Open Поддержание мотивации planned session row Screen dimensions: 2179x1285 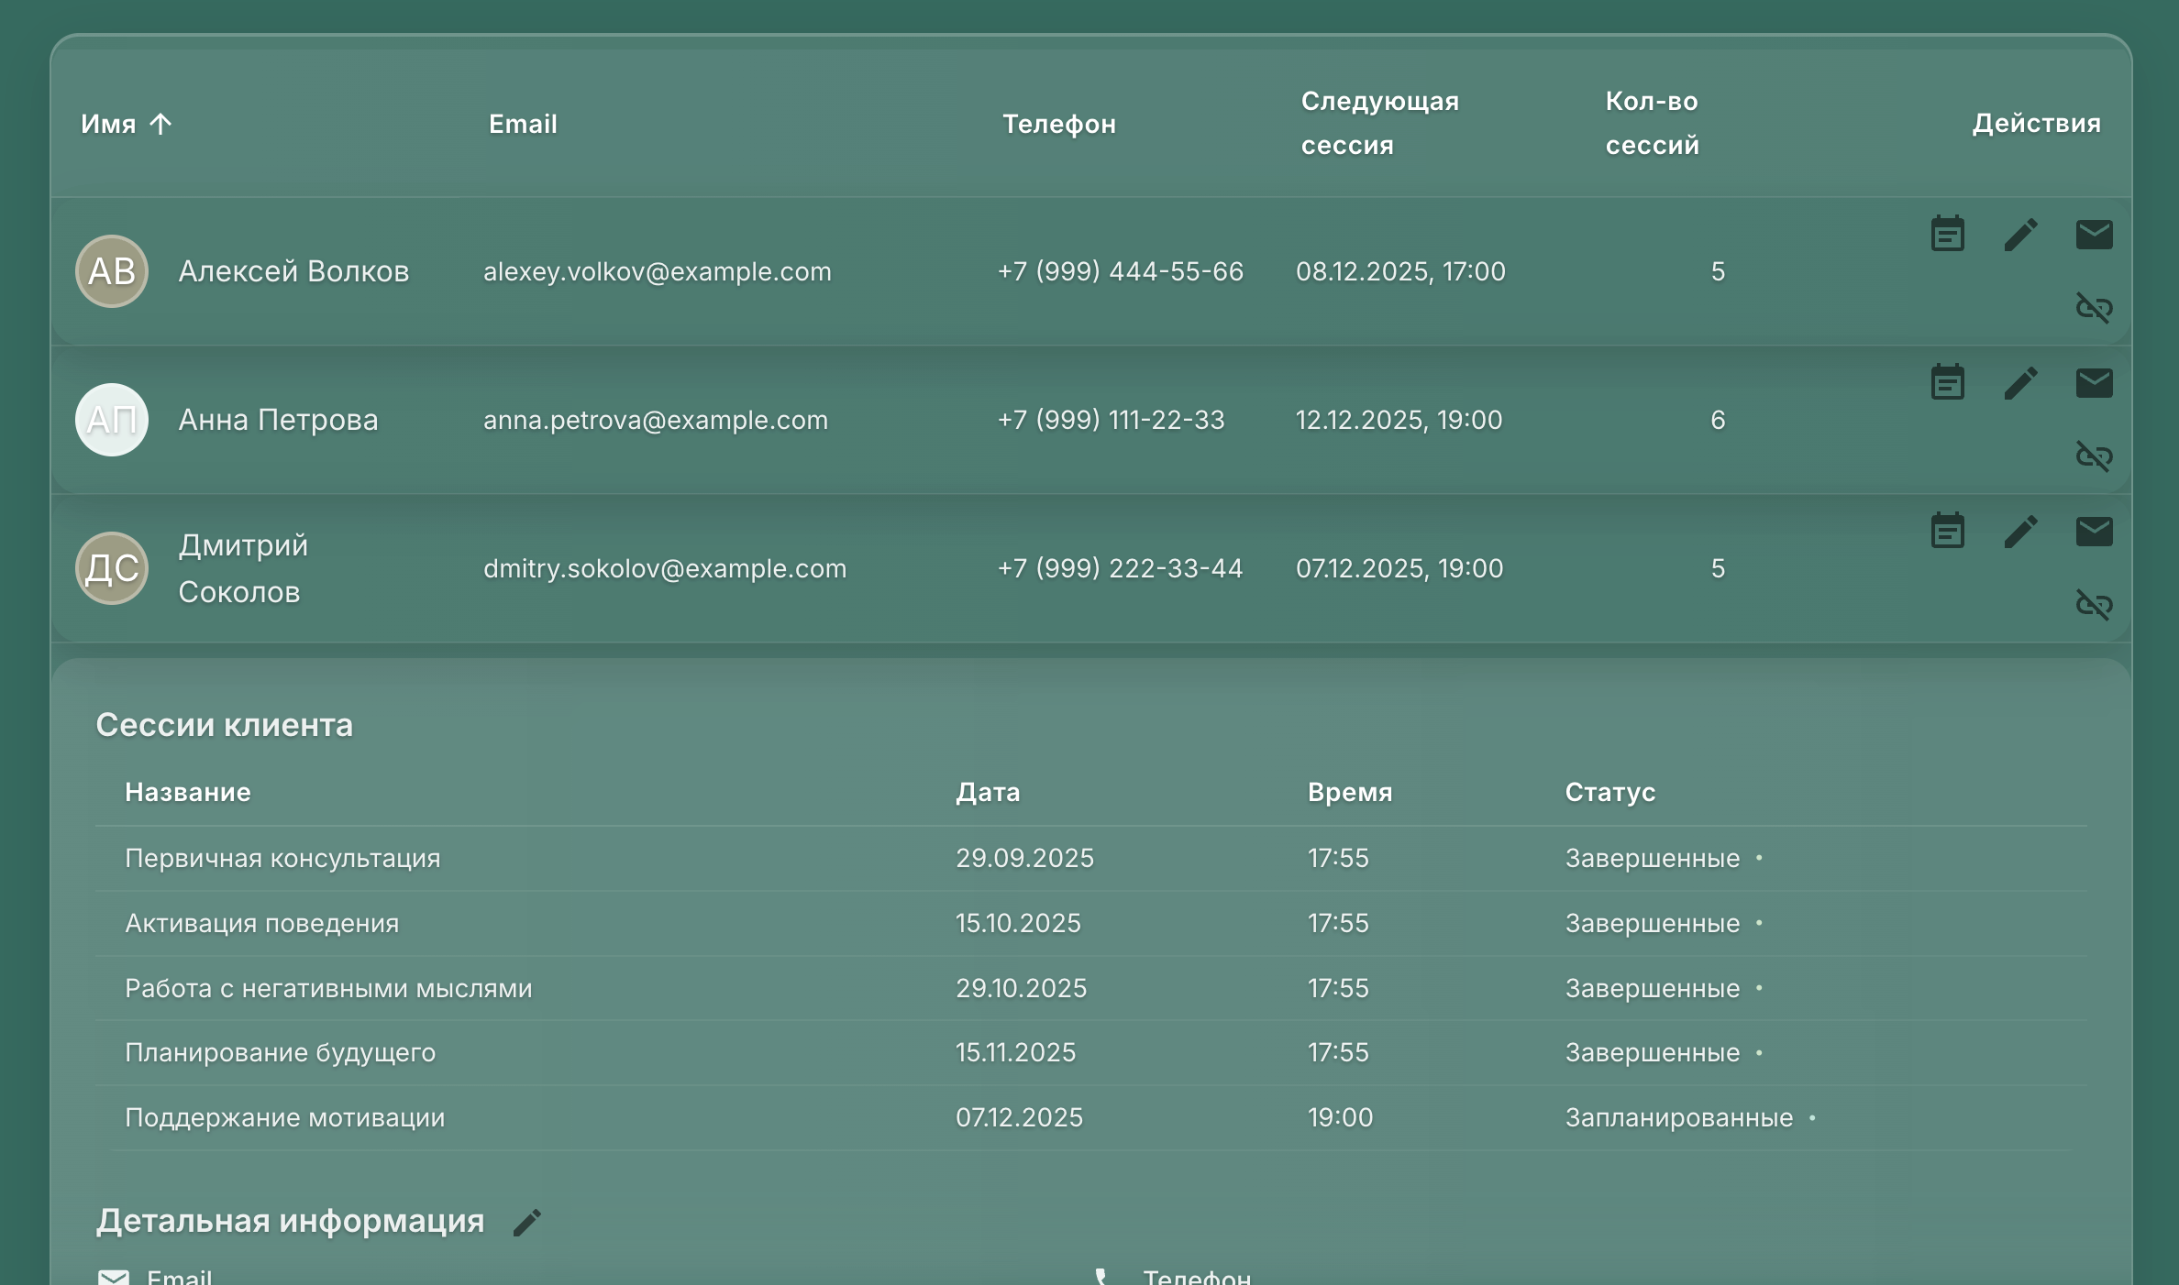tap(284, 1118)
